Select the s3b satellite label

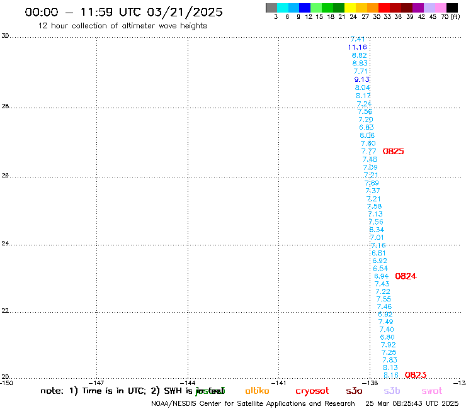[392, 391]
